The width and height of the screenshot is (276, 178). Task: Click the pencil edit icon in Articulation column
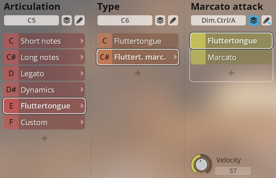(80, 20)
